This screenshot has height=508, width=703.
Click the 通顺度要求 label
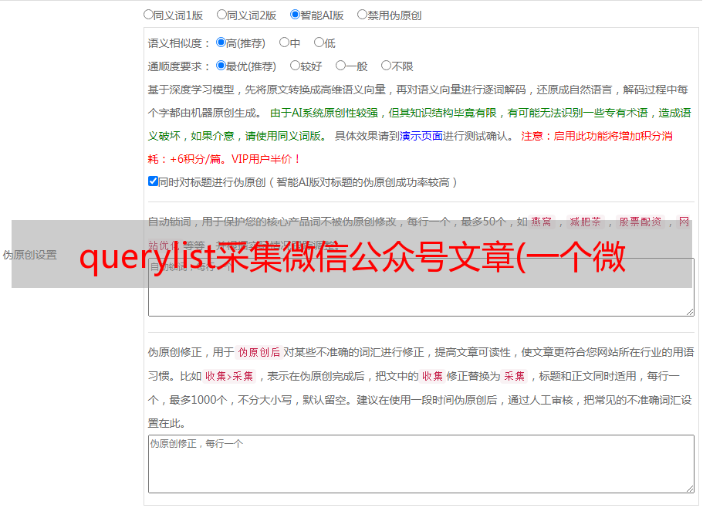point(179,67)
